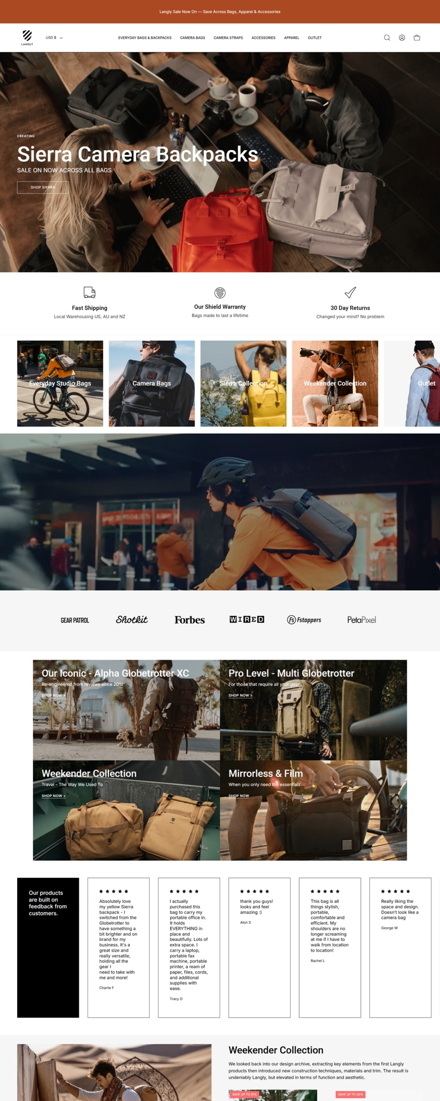The width and height of the screenshot is (440, 1101).
Task: Click the Langly logo in the header
Action: click(x=27, y=38)
